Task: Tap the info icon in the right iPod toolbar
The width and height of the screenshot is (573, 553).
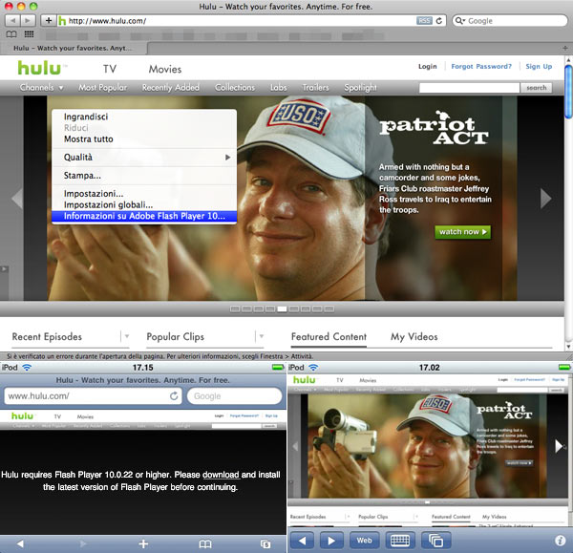Action: [559, 541]
